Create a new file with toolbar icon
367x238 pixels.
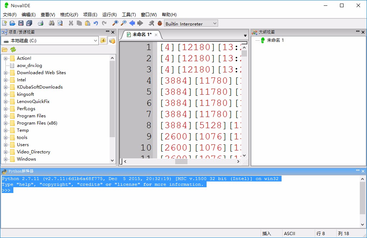[4, 23]
